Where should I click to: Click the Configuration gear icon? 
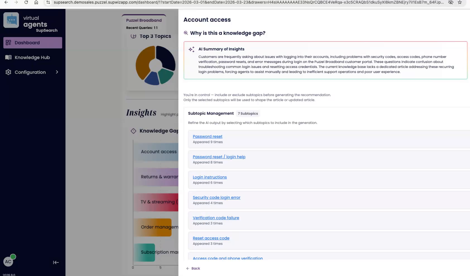point(8,72)
